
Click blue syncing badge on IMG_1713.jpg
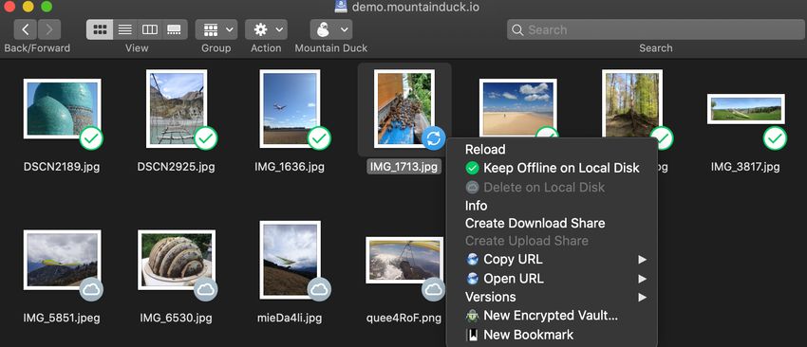click(433, 138)
